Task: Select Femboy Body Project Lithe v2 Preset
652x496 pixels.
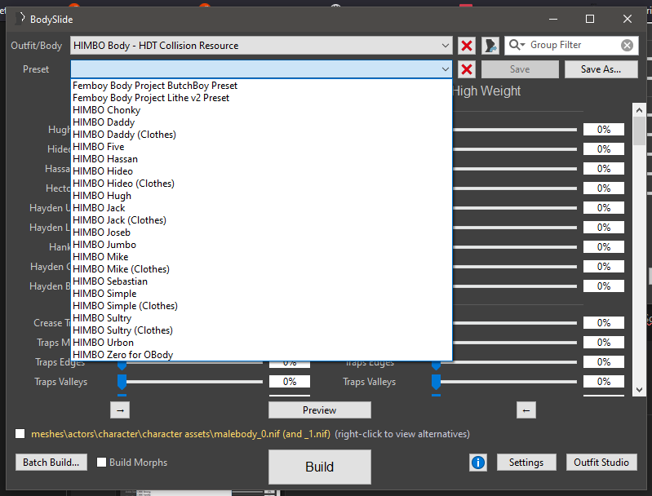Action: tap(262, 98)
